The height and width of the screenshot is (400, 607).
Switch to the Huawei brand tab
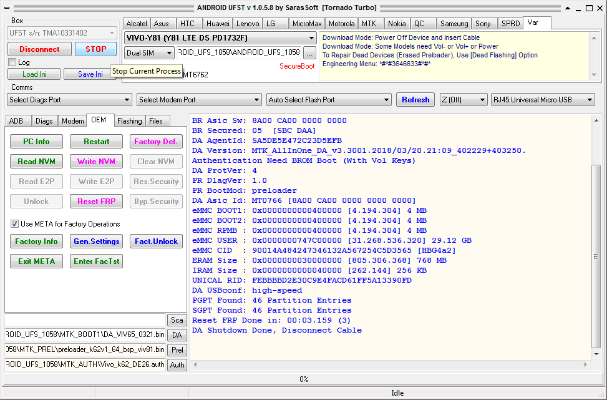pyautogui.click(x=218, y=24)
